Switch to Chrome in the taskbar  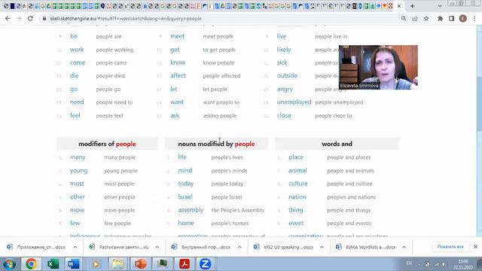pyautogui.click(x=31, y=264)
